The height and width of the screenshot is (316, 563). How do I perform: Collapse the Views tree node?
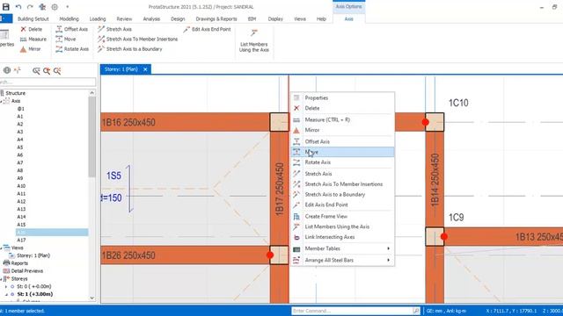click(1, 248)
